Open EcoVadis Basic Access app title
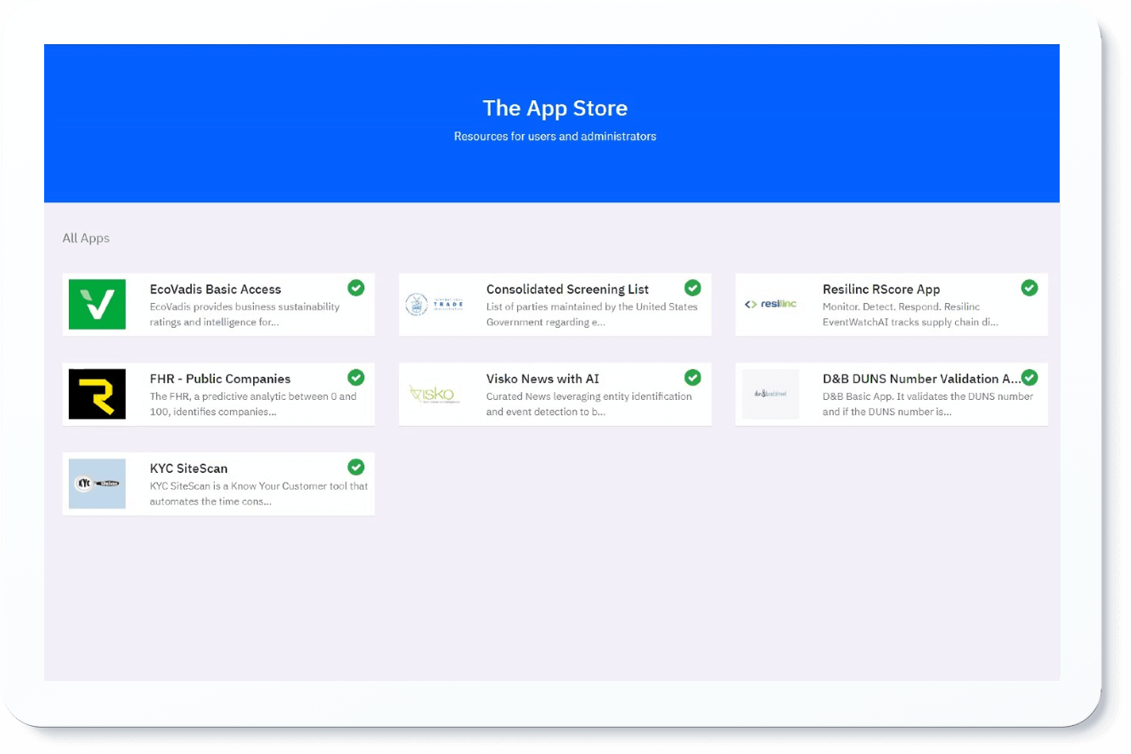This screenshot has height=754, width=1131. [x=216, y=290]
